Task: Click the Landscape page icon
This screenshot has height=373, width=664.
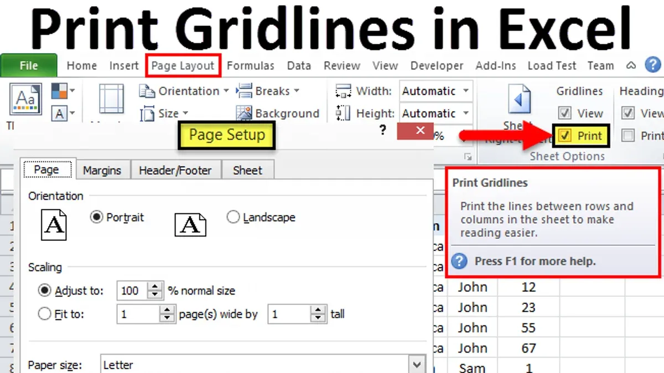Action: coord(191,224)
